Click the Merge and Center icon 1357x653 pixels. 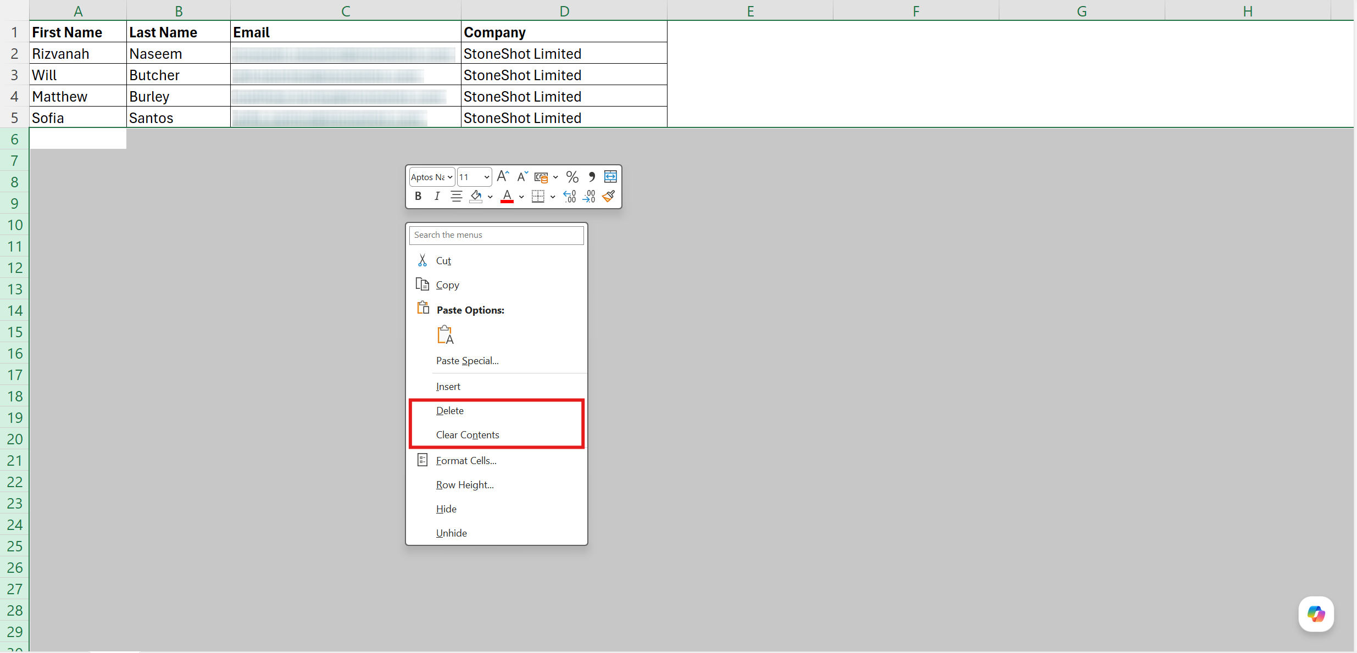click(610, 177)
